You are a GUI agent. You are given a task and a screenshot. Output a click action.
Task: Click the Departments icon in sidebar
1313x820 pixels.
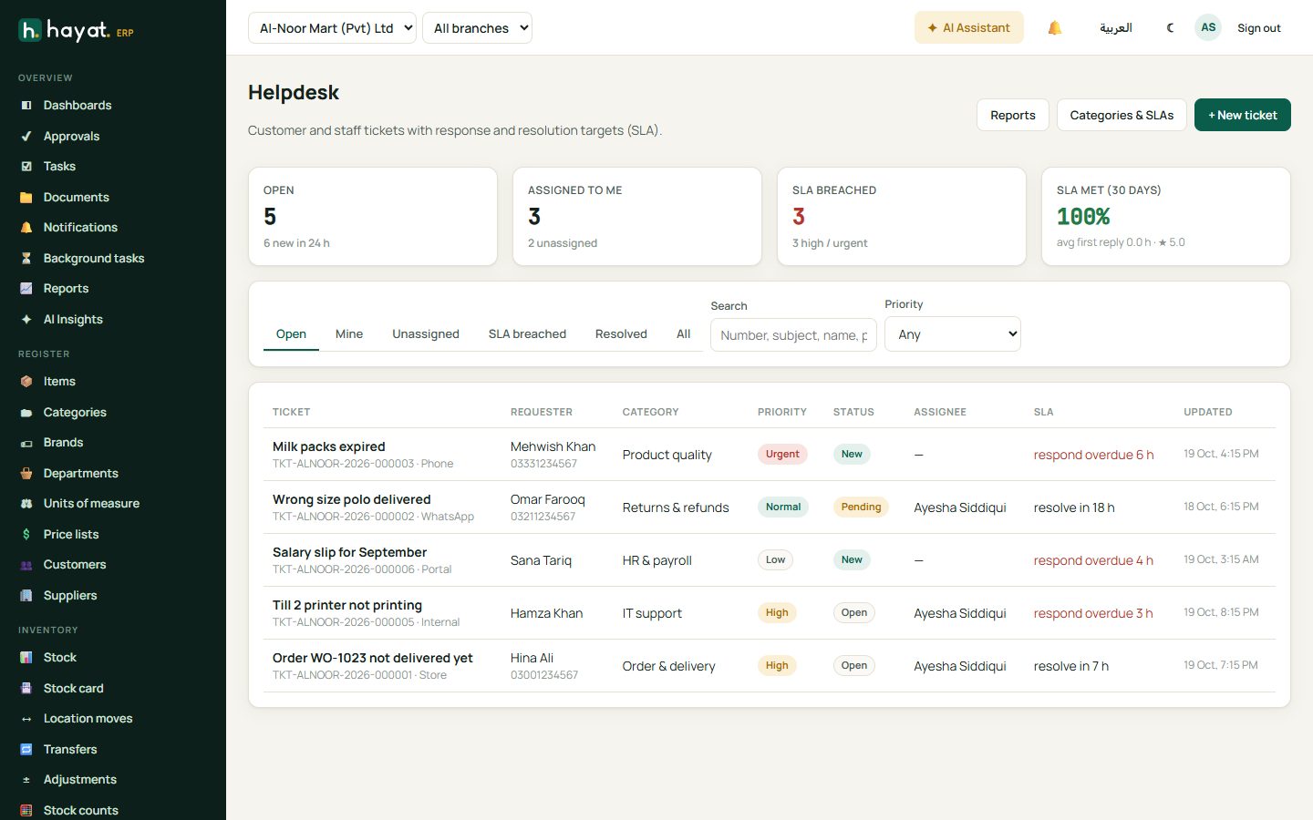click(x=26, y=474)
